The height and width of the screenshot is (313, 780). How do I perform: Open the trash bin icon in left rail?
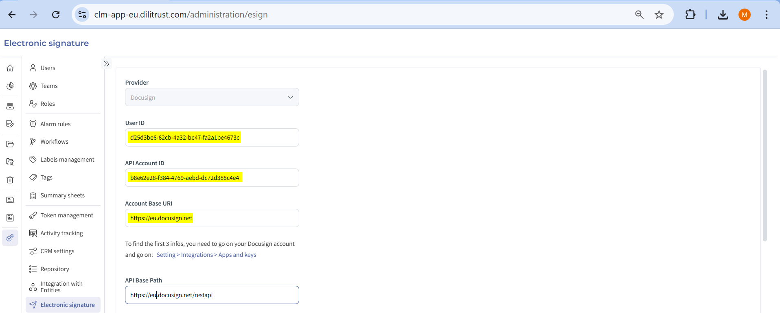pyautogui.click(x=10, y=180)
